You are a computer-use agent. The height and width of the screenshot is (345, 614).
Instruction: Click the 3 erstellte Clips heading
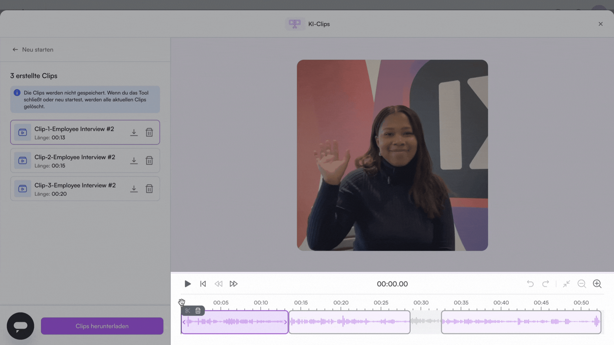tap(34, 76)
